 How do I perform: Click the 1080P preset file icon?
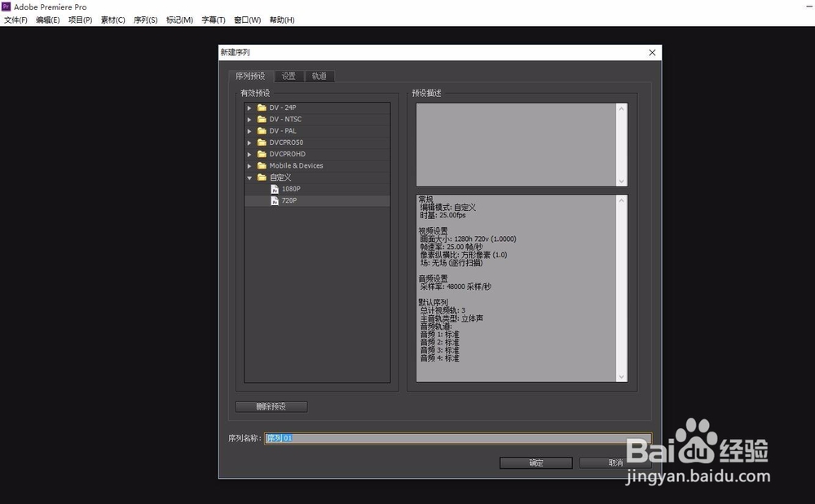click(275, 189)
